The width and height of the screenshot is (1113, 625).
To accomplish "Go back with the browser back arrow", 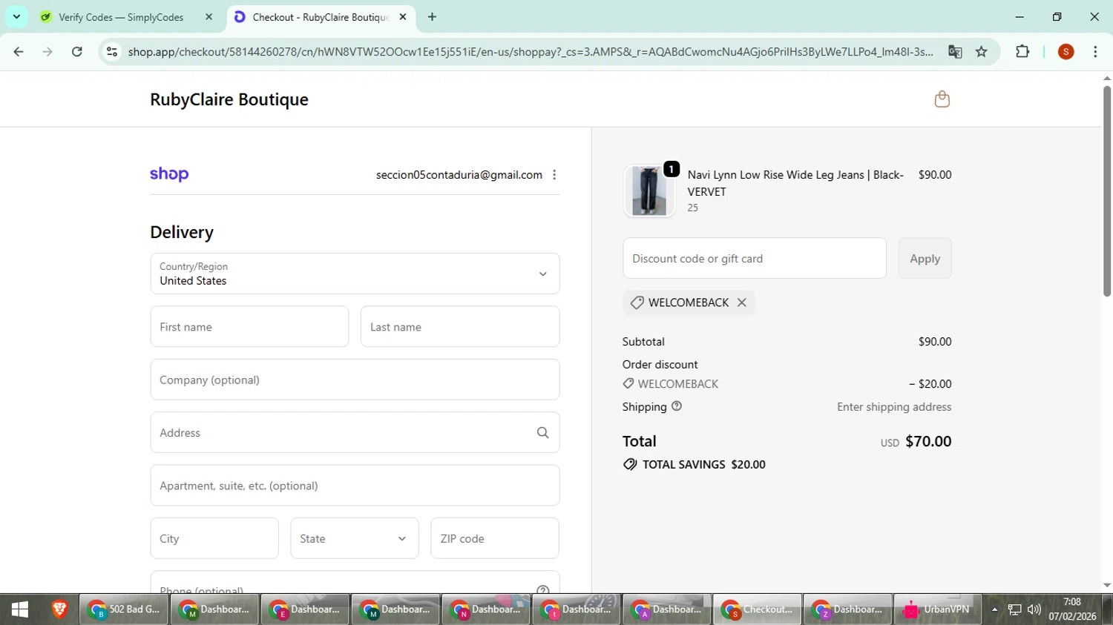I will pos(19,51).
